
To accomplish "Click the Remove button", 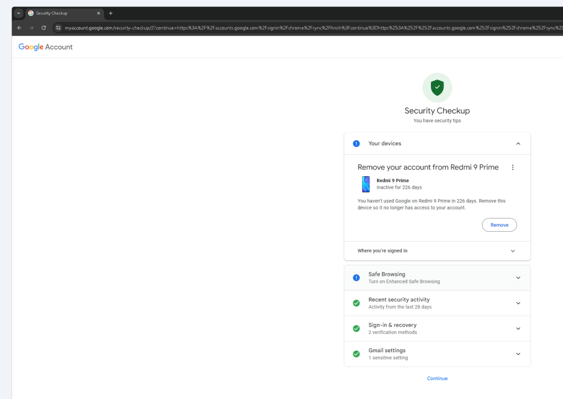I will click(499, 225).
